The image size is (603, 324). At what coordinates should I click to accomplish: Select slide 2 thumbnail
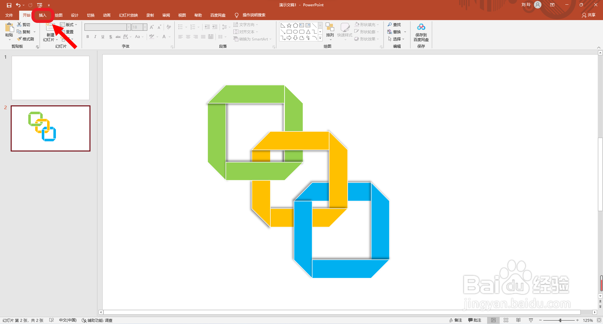(x=51, y=128)
